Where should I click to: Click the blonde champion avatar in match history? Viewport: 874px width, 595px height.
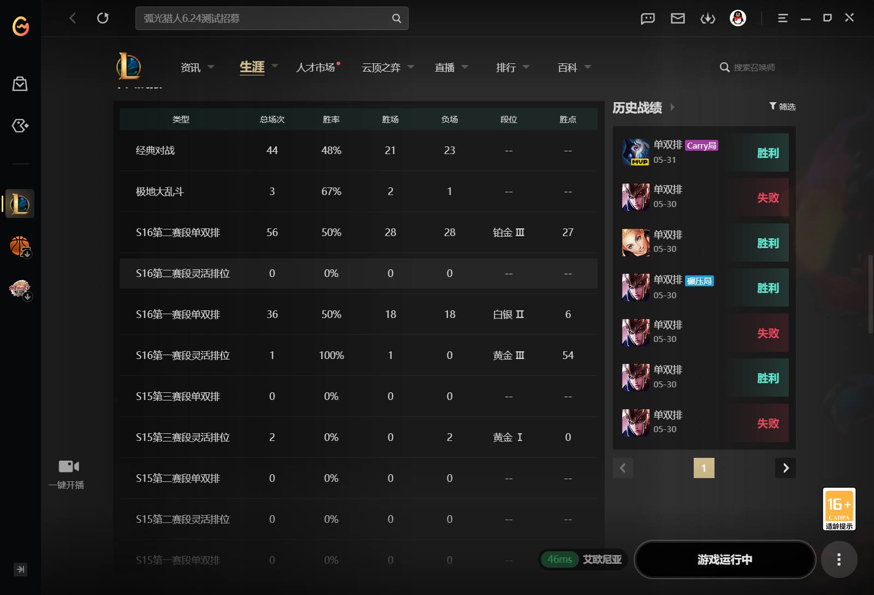(x=636, y=243)
